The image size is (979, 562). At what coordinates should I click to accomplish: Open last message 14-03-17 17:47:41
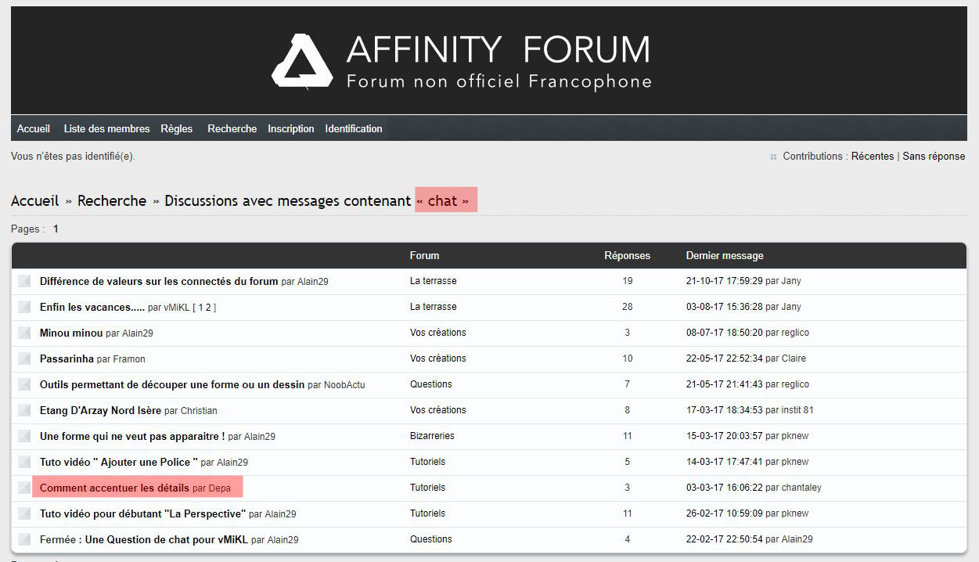(x=725, y=462)
